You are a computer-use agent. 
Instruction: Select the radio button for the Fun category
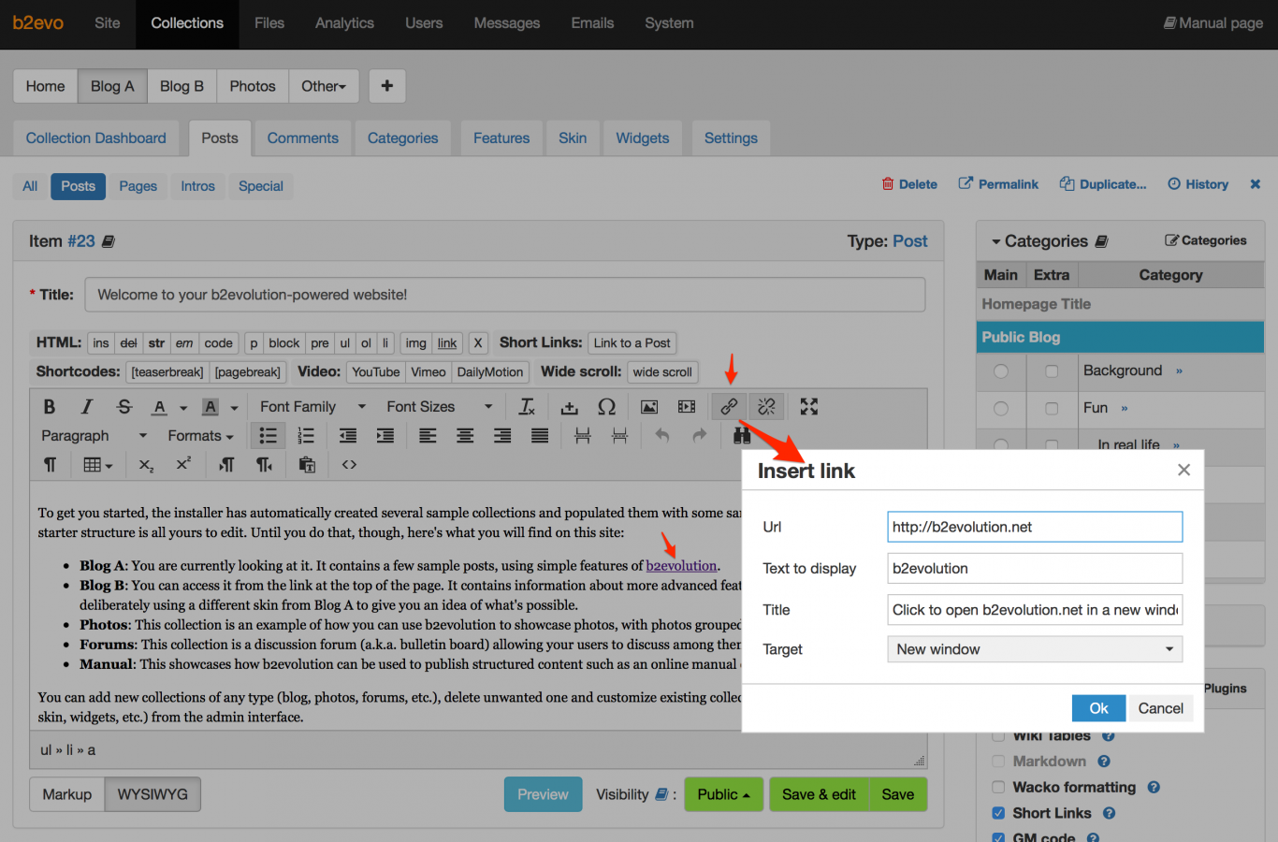1000,410
